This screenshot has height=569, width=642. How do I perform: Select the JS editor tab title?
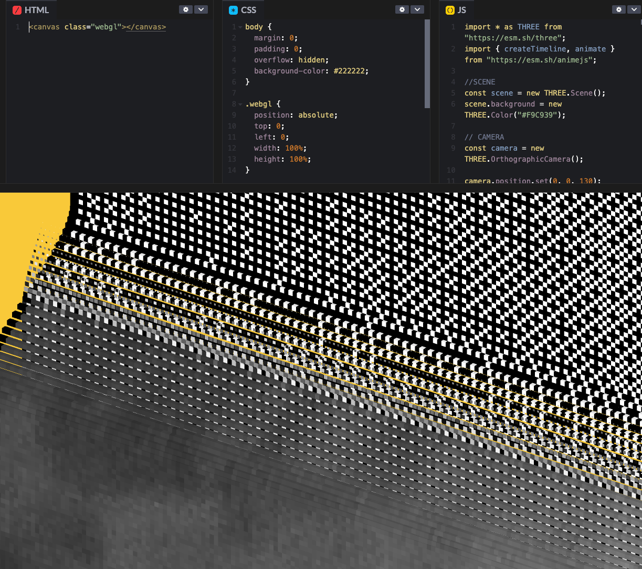click(x=461, y=10)
